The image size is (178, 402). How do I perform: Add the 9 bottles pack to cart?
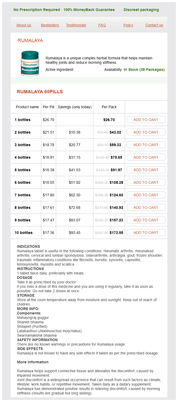146,220
